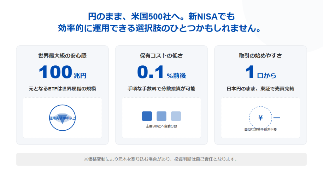Screen dimensions: 323x169
Task: Click the gray risk disclaimer banner
Action: coord(161,159)
